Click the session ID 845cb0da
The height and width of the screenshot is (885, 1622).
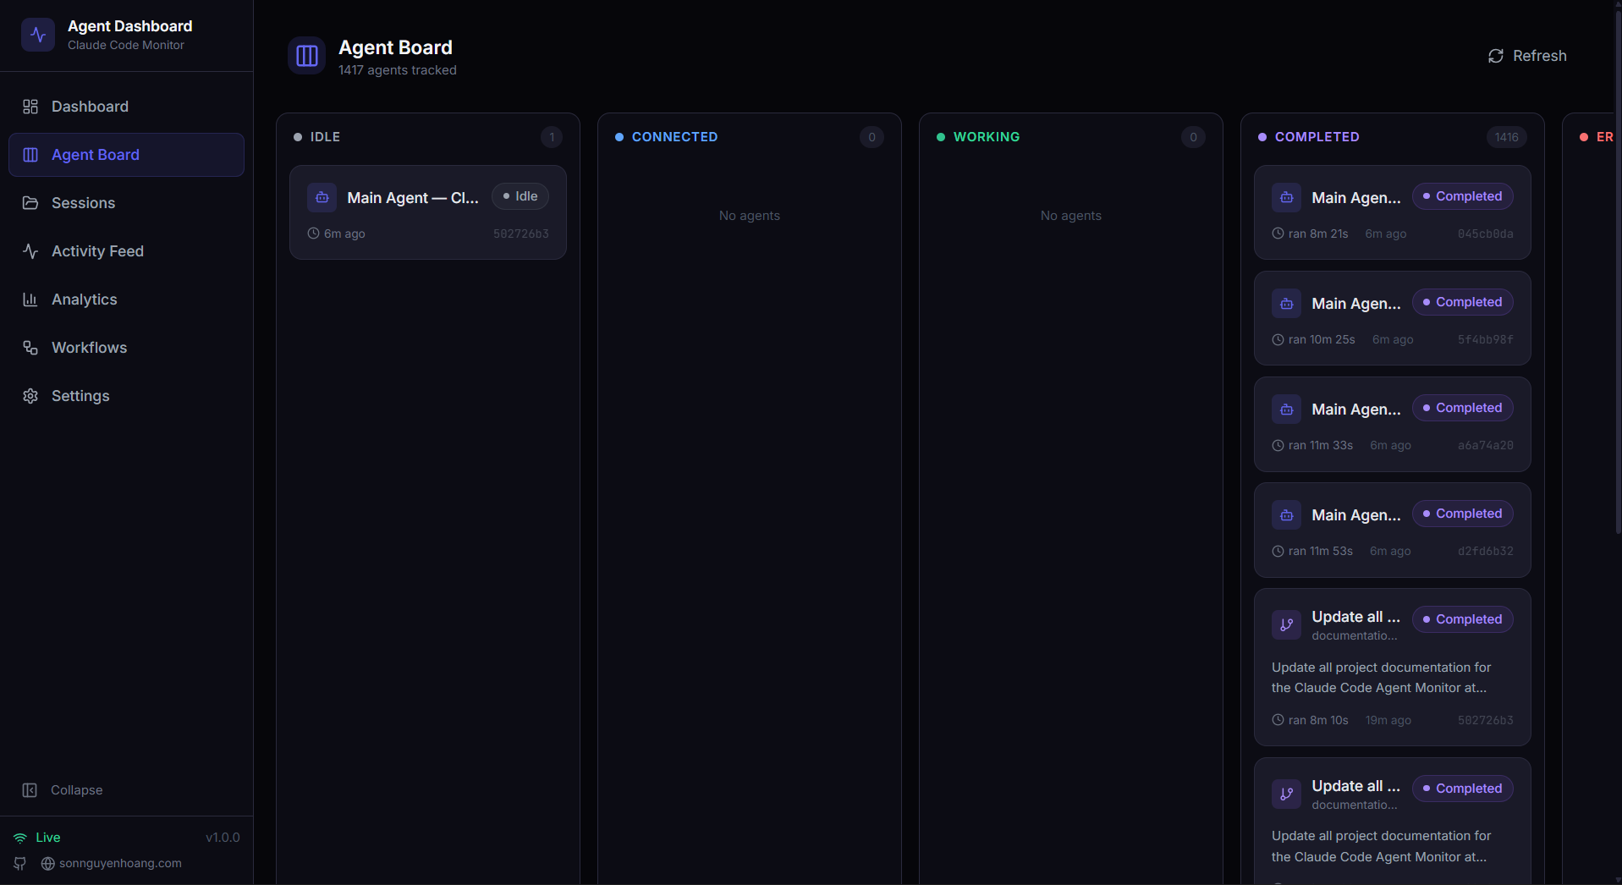coord(1486,234)
